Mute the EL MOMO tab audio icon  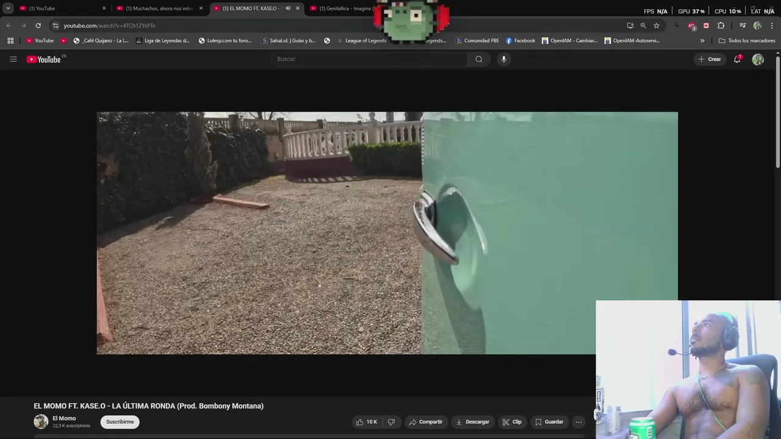287,9
